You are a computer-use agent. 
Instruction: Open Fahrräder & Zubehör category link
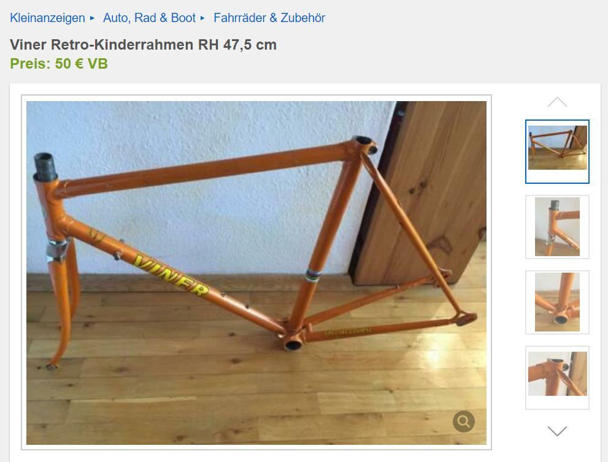269,18
